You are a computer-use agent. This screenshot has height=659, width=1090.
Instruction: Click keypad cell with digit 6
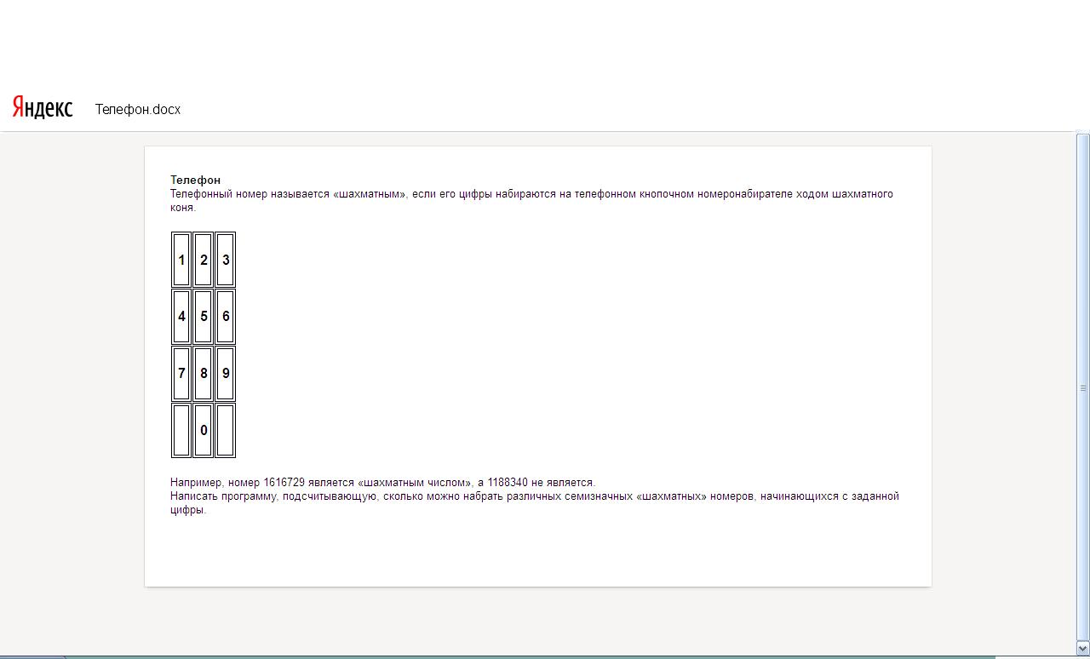226,316
